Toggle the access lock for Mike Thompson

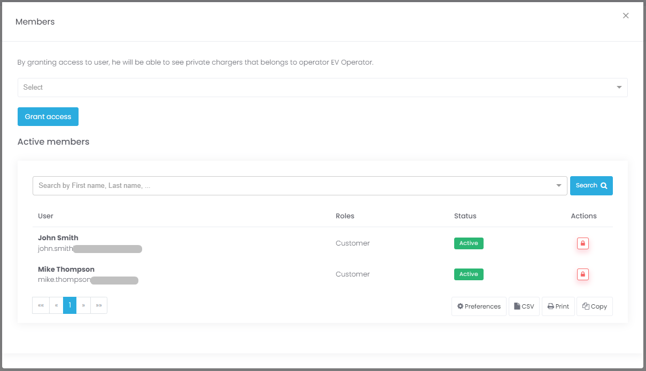(x=582, y=274)
